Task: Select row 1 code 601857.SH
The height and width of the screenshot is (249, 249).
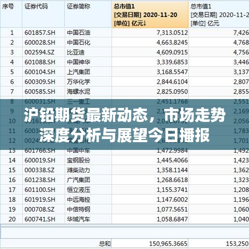Action: (40, 33)
